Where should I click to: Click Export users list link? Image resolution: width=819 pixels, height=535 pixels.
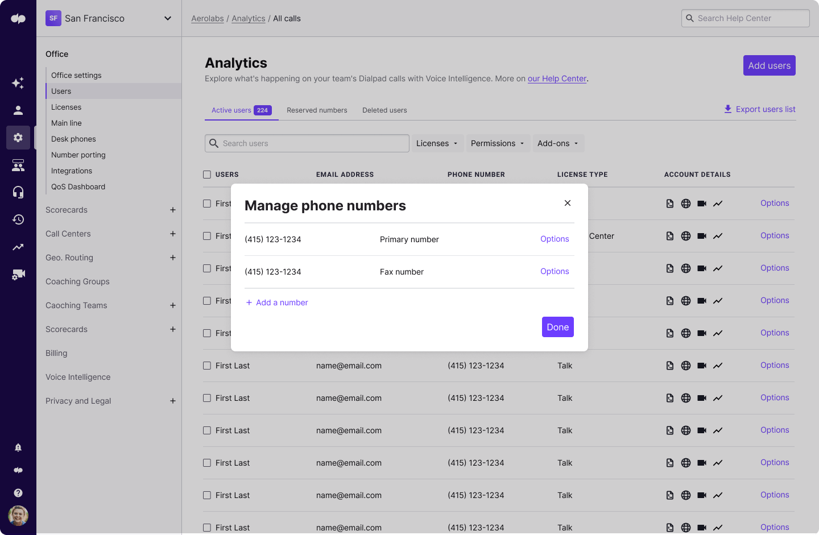(x=765, y=109)
